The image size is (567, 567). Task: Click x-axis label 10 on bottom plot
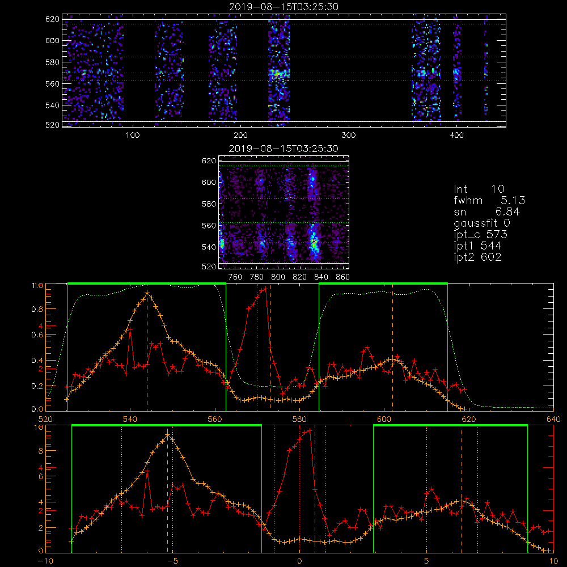tap(553, 561)
